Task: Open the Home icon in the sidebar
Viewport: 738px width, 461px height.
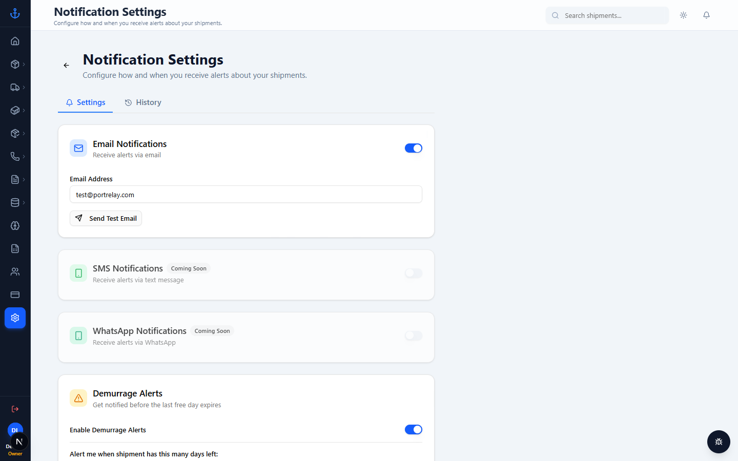Action: (x=15, y=41)
